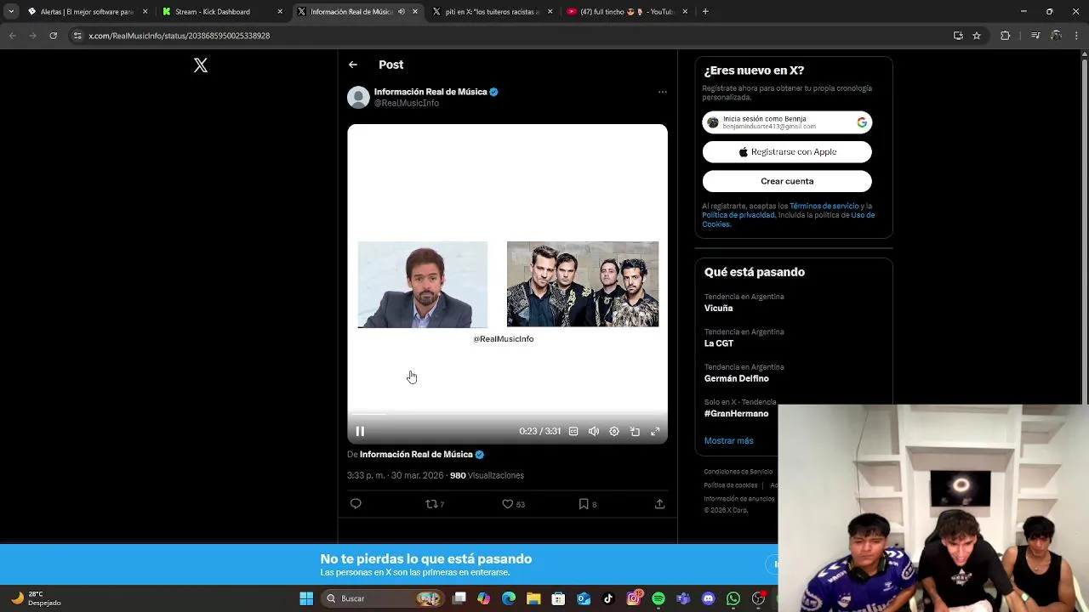Go back in browser history
The width and height of the screenshot is (1089, 612).
point(12,36)
